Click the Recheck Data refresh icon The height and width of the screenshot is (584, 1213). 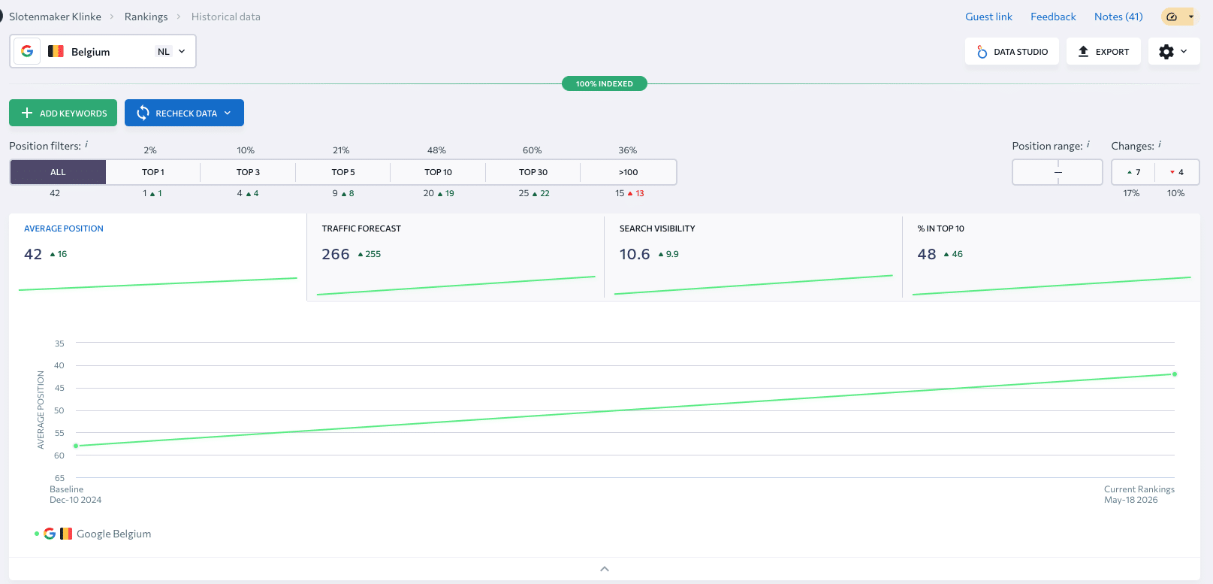[143, 113]
